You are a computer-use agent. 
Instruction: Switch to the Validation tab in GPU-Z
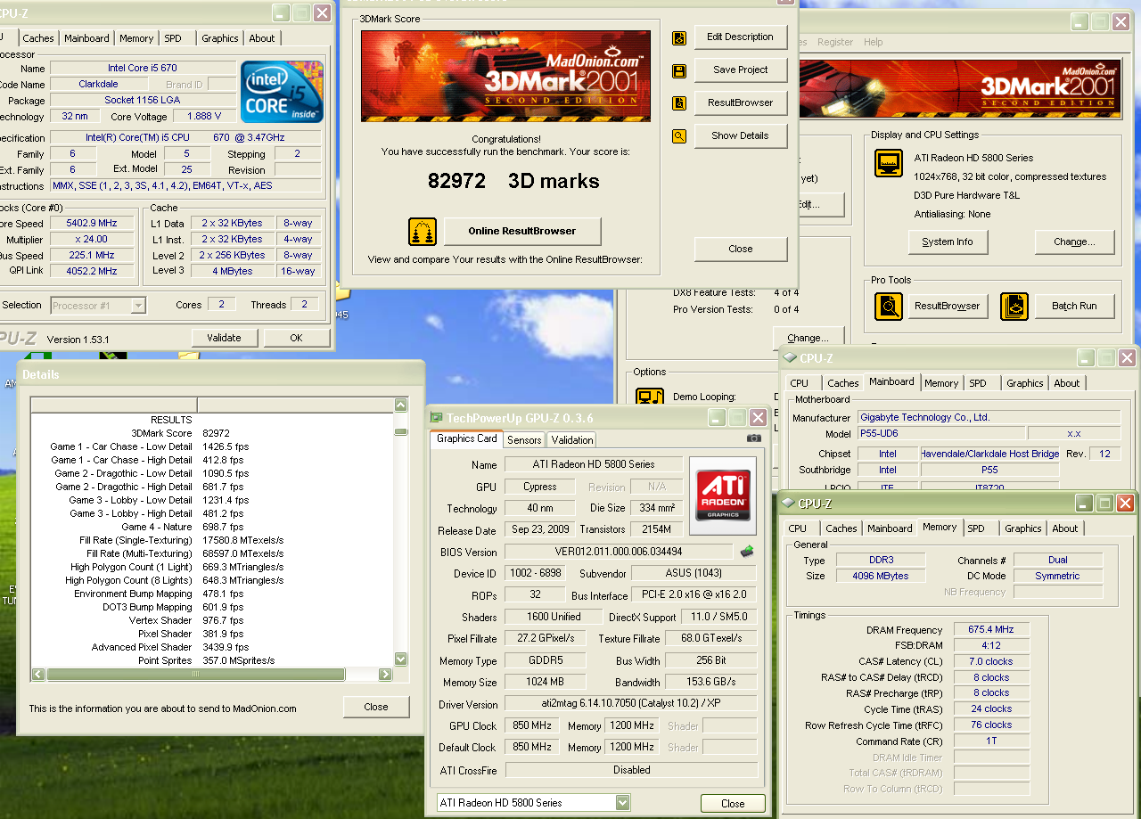point(572,440)
